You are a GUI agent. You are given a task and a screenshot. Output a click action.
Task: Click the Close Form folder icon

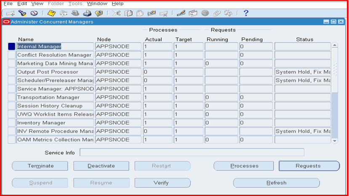pyautogui.click(x=99, y=13)
